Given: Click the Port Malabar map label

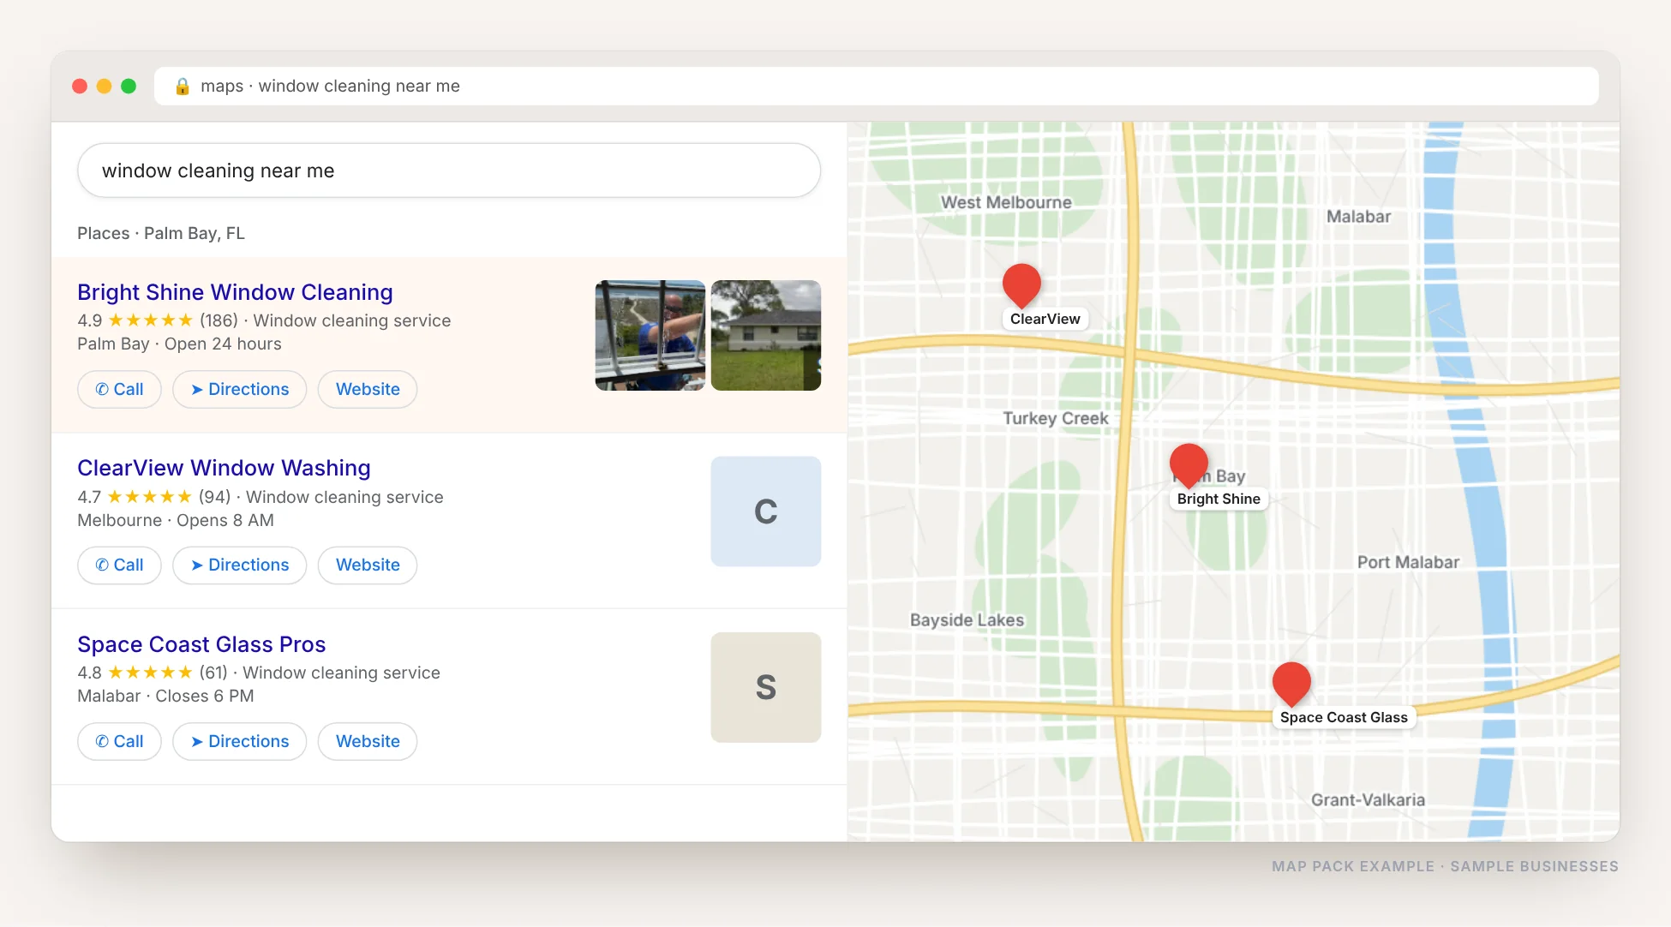Looking at the screenshot, I should [1408, 562].
